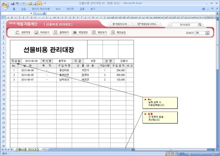Screen dimensions: 220x156
Task: Open the 데이터 ribbon tab
Action: click(70, 9)
